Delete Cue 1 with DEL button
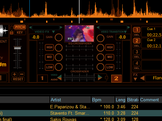162x121 pixels. [137, 35]
